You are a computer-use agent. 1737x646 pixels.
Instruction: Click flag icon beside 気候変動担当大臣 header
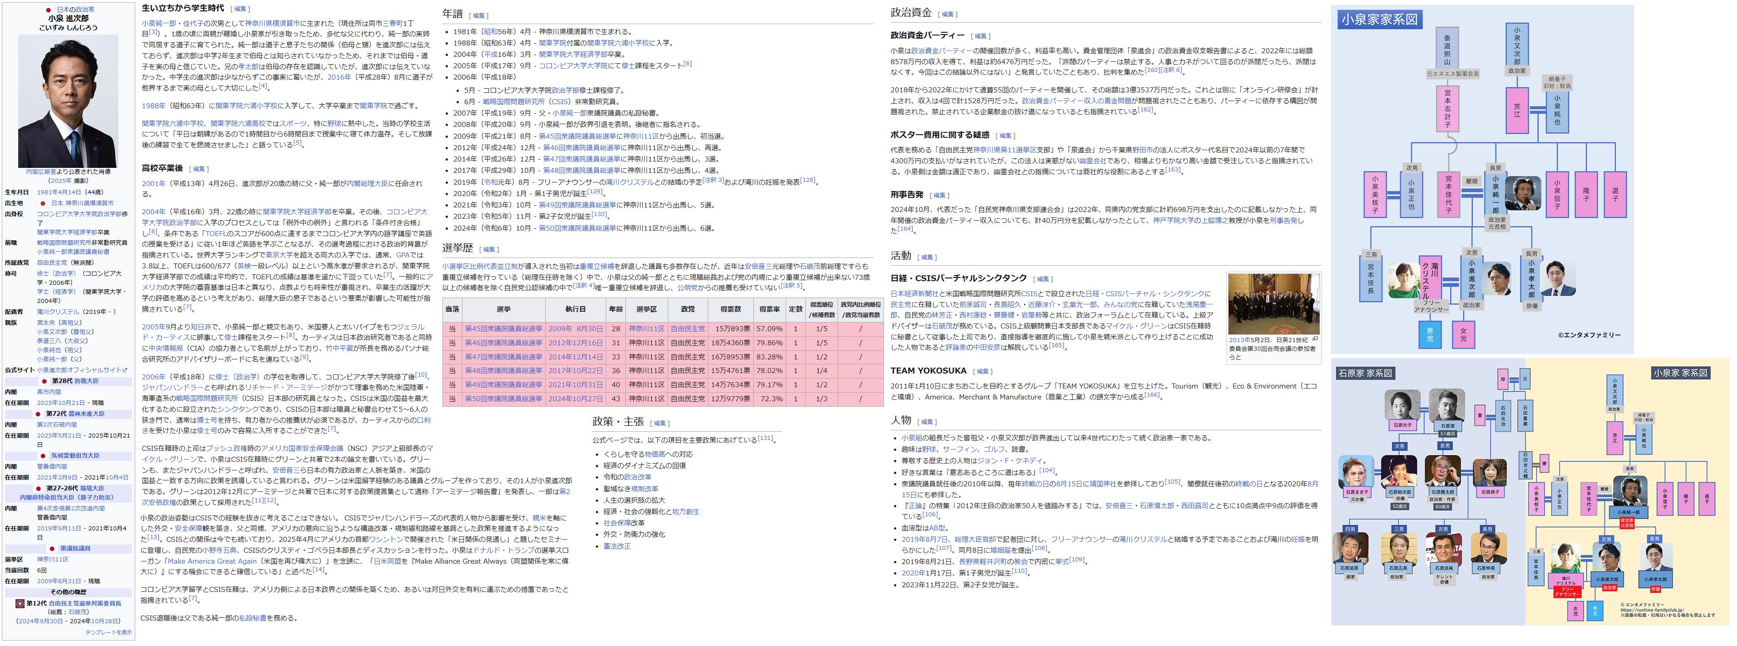pos(43,456)
